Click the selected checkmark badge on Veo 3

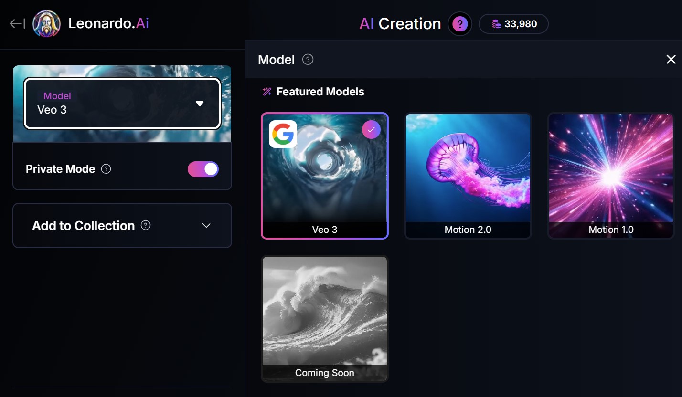[x=371, y=129]
